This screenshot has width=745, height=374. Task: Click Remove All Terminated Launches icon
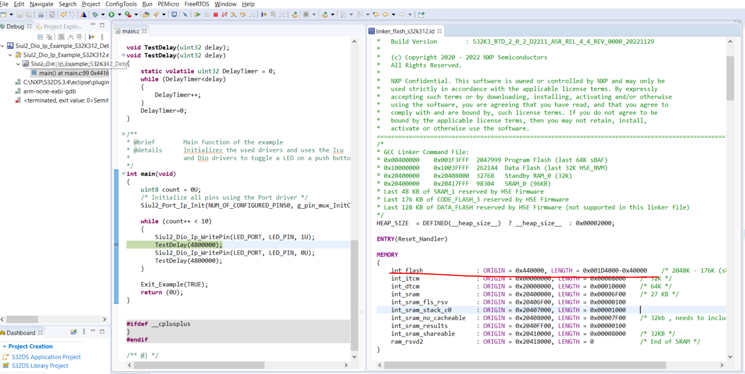(x=49, y=37)
